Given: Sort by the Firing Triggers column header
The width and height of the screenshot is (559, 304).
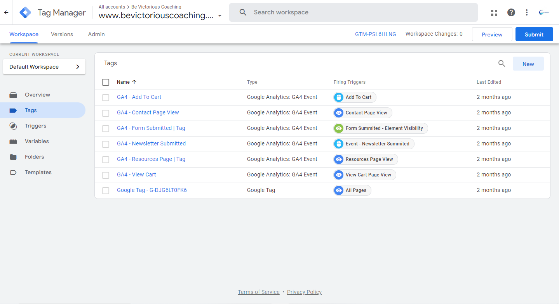Looking at the screenshot, I should coord(350,82).
